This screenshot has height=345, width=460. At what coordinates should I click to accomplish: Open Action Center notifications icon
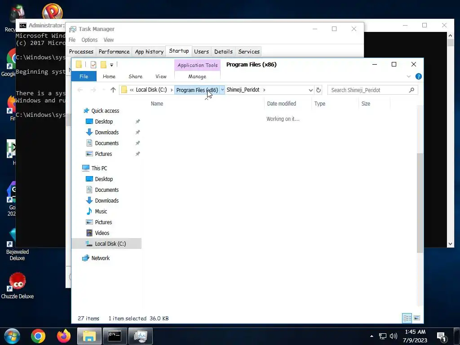(442, 337)
